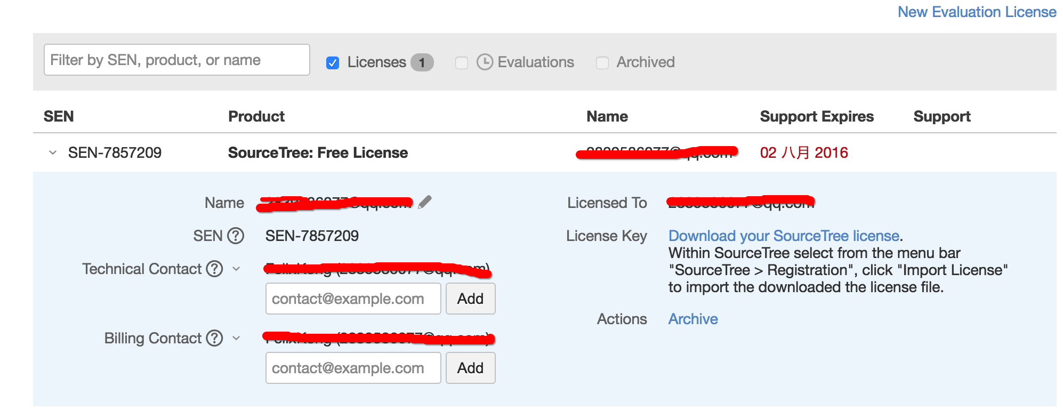Select the SEN column header
Viewport: 1063px width, 418px height.
click(59, 116)
